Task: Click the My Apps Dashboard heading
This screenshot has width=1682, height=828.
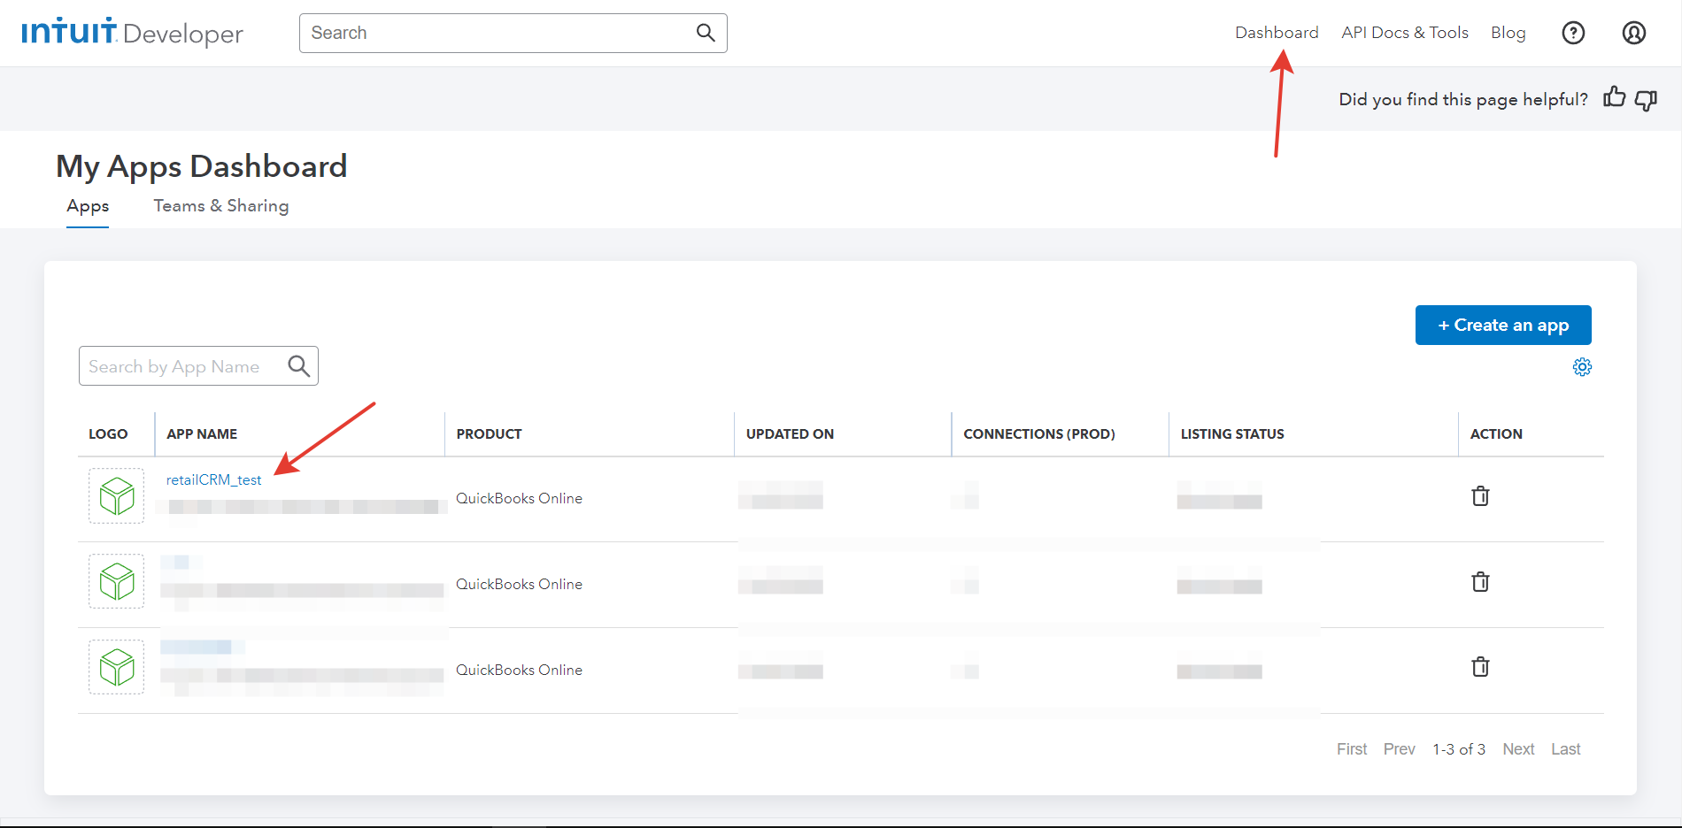Action: (202, 166)
